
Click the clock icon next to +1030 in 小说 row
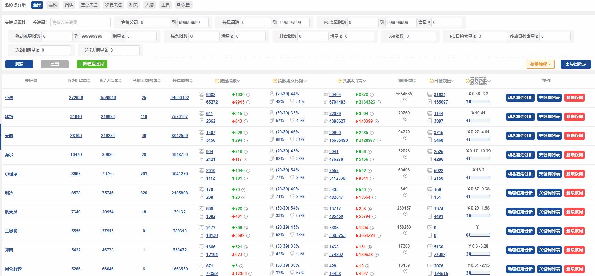248,95
